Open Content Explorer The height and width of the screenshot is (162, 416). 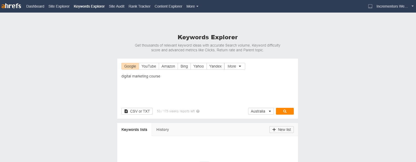pos(168,6)
